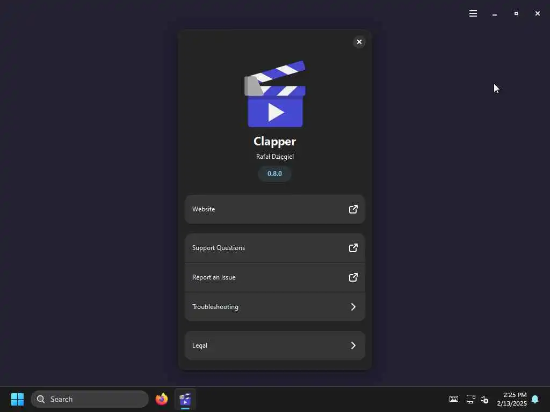Click the muted volume tray icon

[484, 399]
